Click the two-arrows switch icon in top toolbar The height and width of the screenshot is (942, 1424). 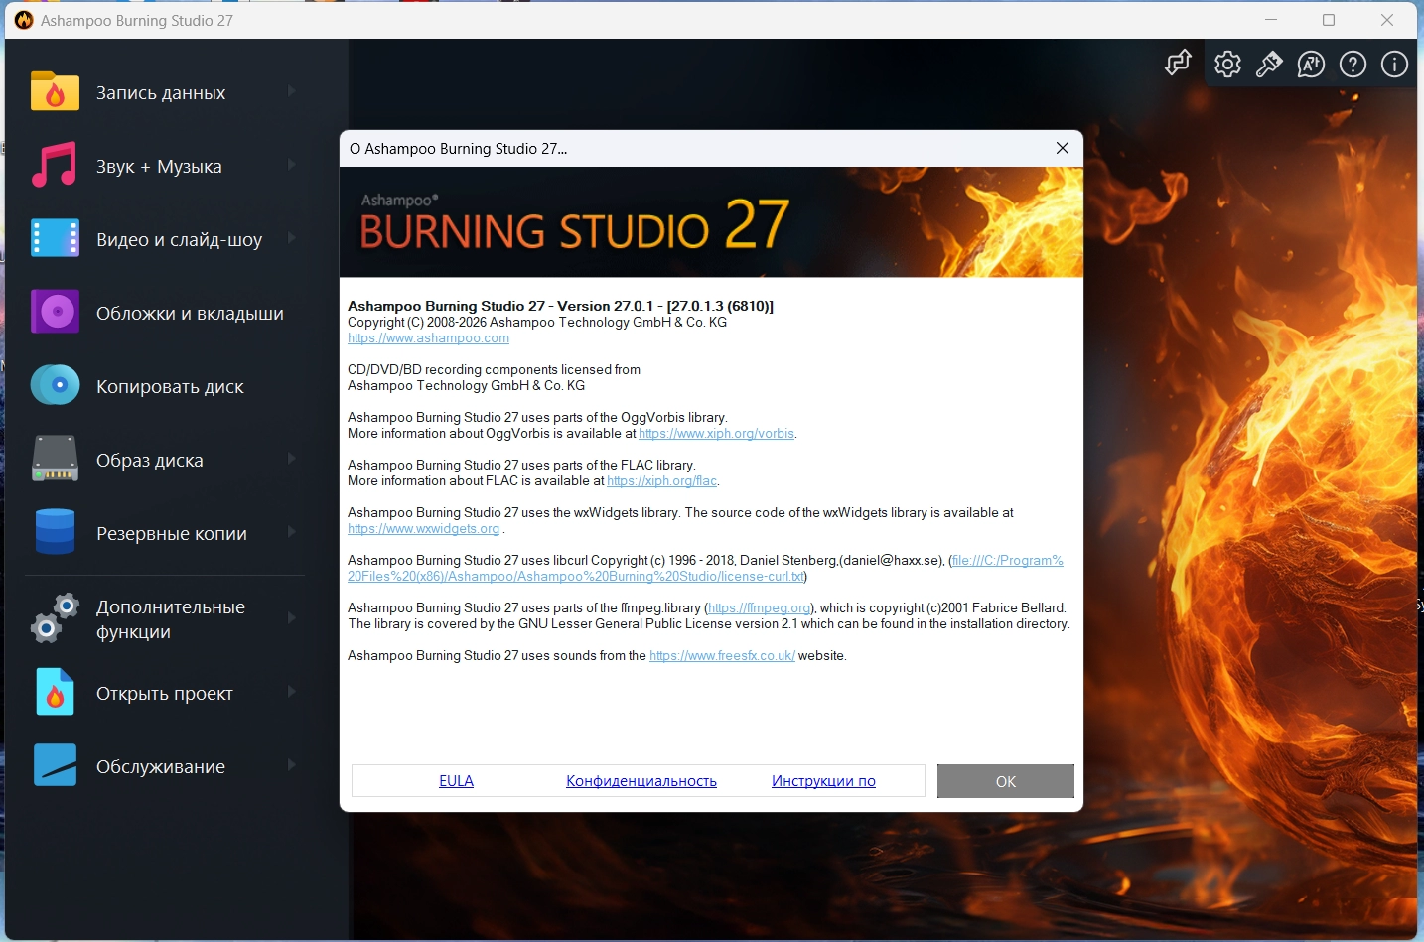coord(1178,64)
